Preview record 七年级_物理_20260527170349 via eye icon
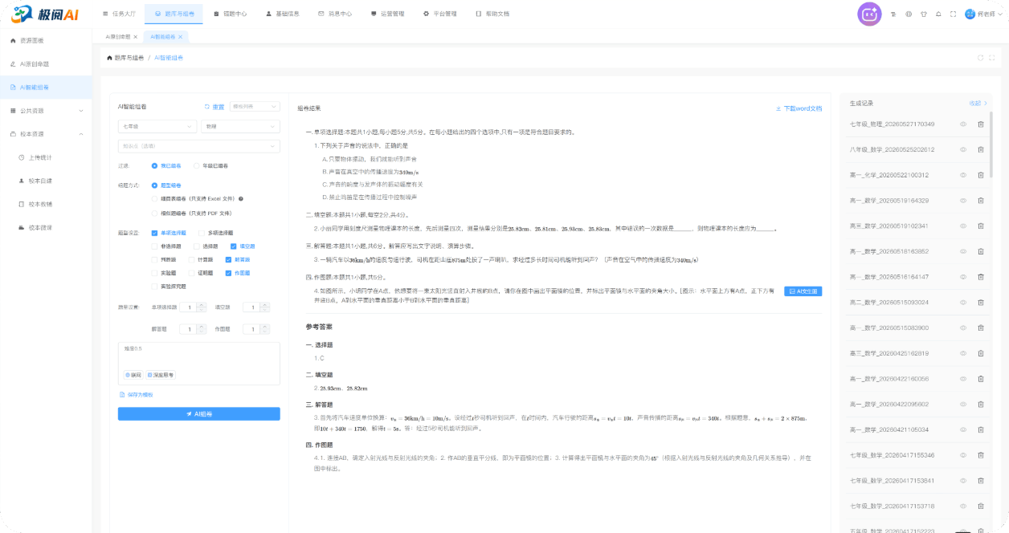 [x=962, y=124]
